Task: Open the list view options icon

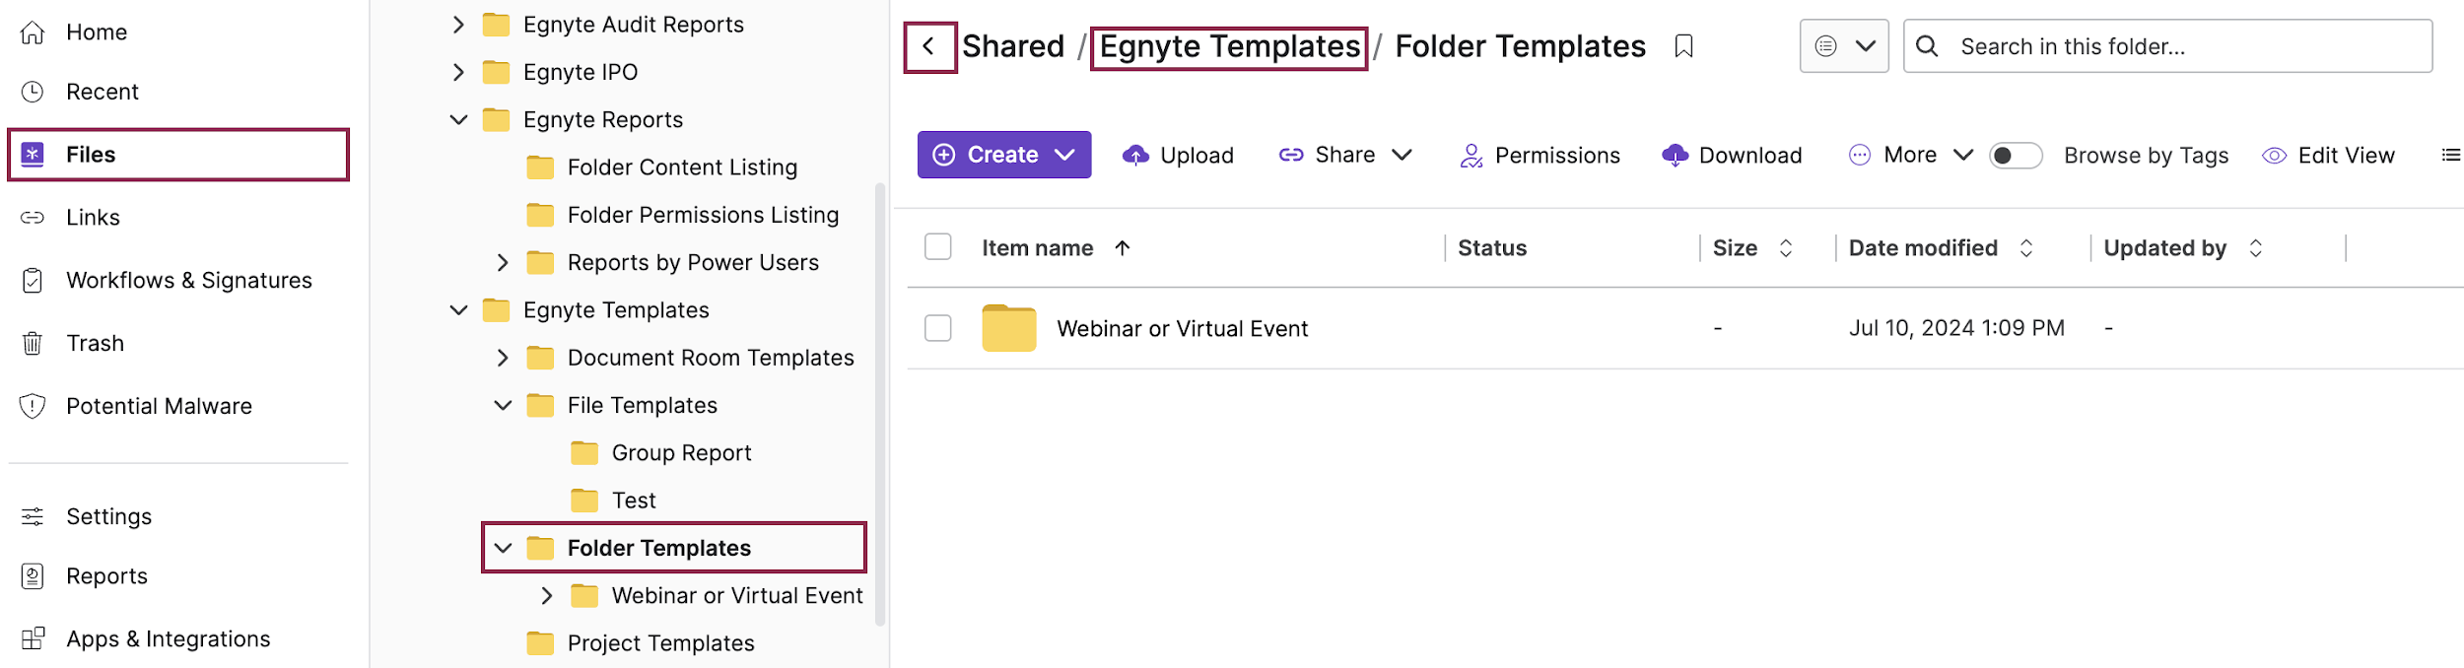Action: [x=2450, y=155]
